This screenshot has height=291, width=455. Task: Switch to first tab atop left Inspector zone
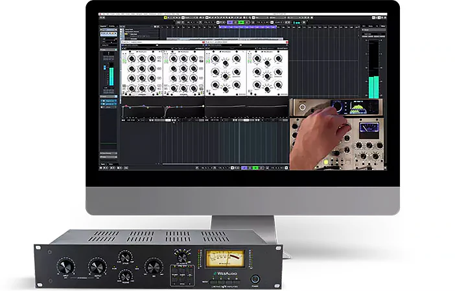[104, 27]
